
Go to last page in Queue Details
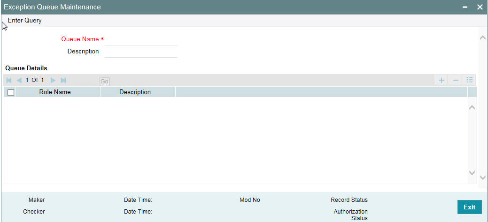(x=63, y=81)
